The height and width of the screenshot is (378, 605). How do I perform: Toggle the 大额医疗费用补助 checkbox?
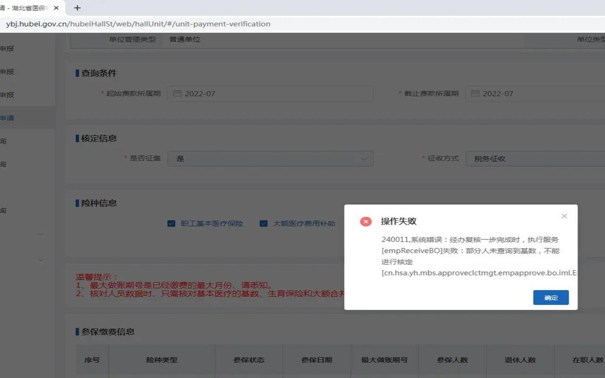tap(263, 223)
